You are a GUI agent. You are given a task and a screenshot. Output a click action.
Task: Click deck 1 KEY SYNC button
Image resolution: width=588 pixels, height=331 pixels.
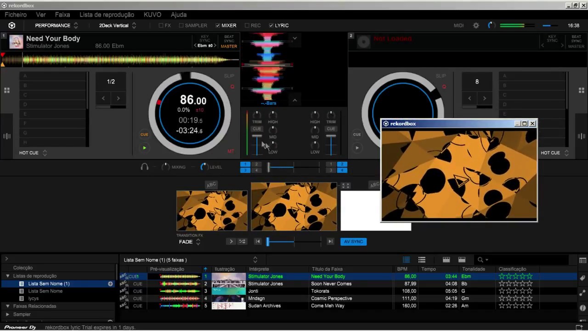click(x=205, y=39)
